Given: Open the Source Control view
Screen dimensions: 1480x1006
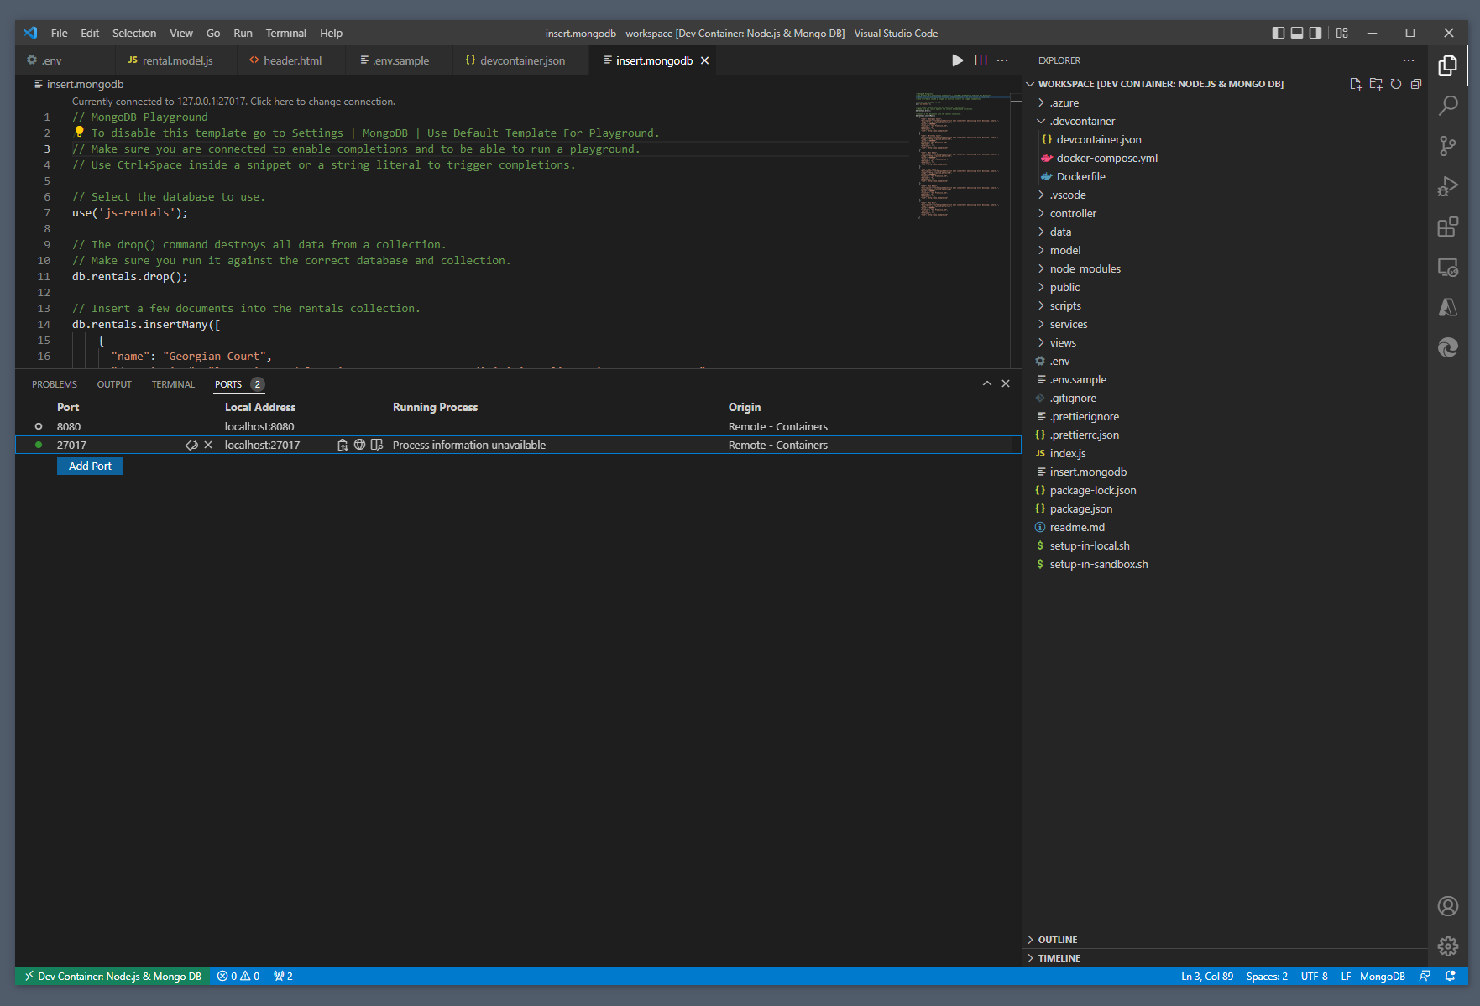Looking at the screenshot, I should pyautogui.click(x=1448, y=145).
